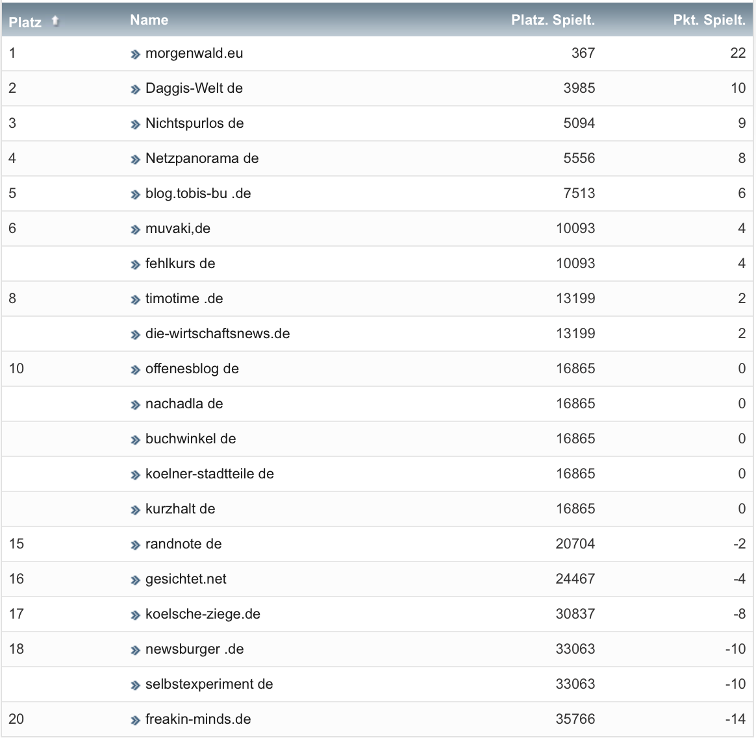Click the arrow icon beside kurzhalt de
756x740 pixels.
tap(135, 510)
